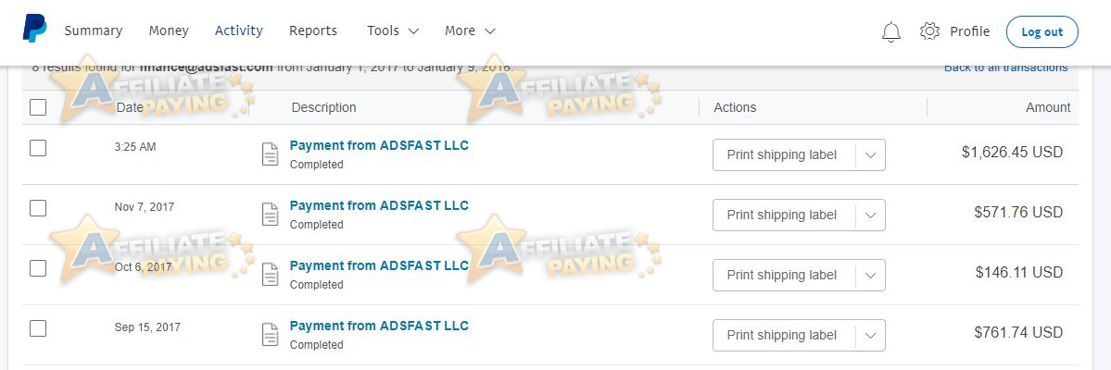Expand actions dropdown arrow for $571.76 row
1111x370 pixels.
(x=871, y=216)
